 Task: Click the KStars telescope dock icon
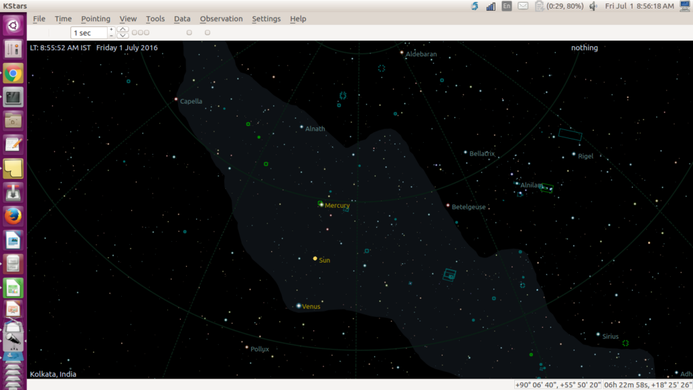pos(13,340)
